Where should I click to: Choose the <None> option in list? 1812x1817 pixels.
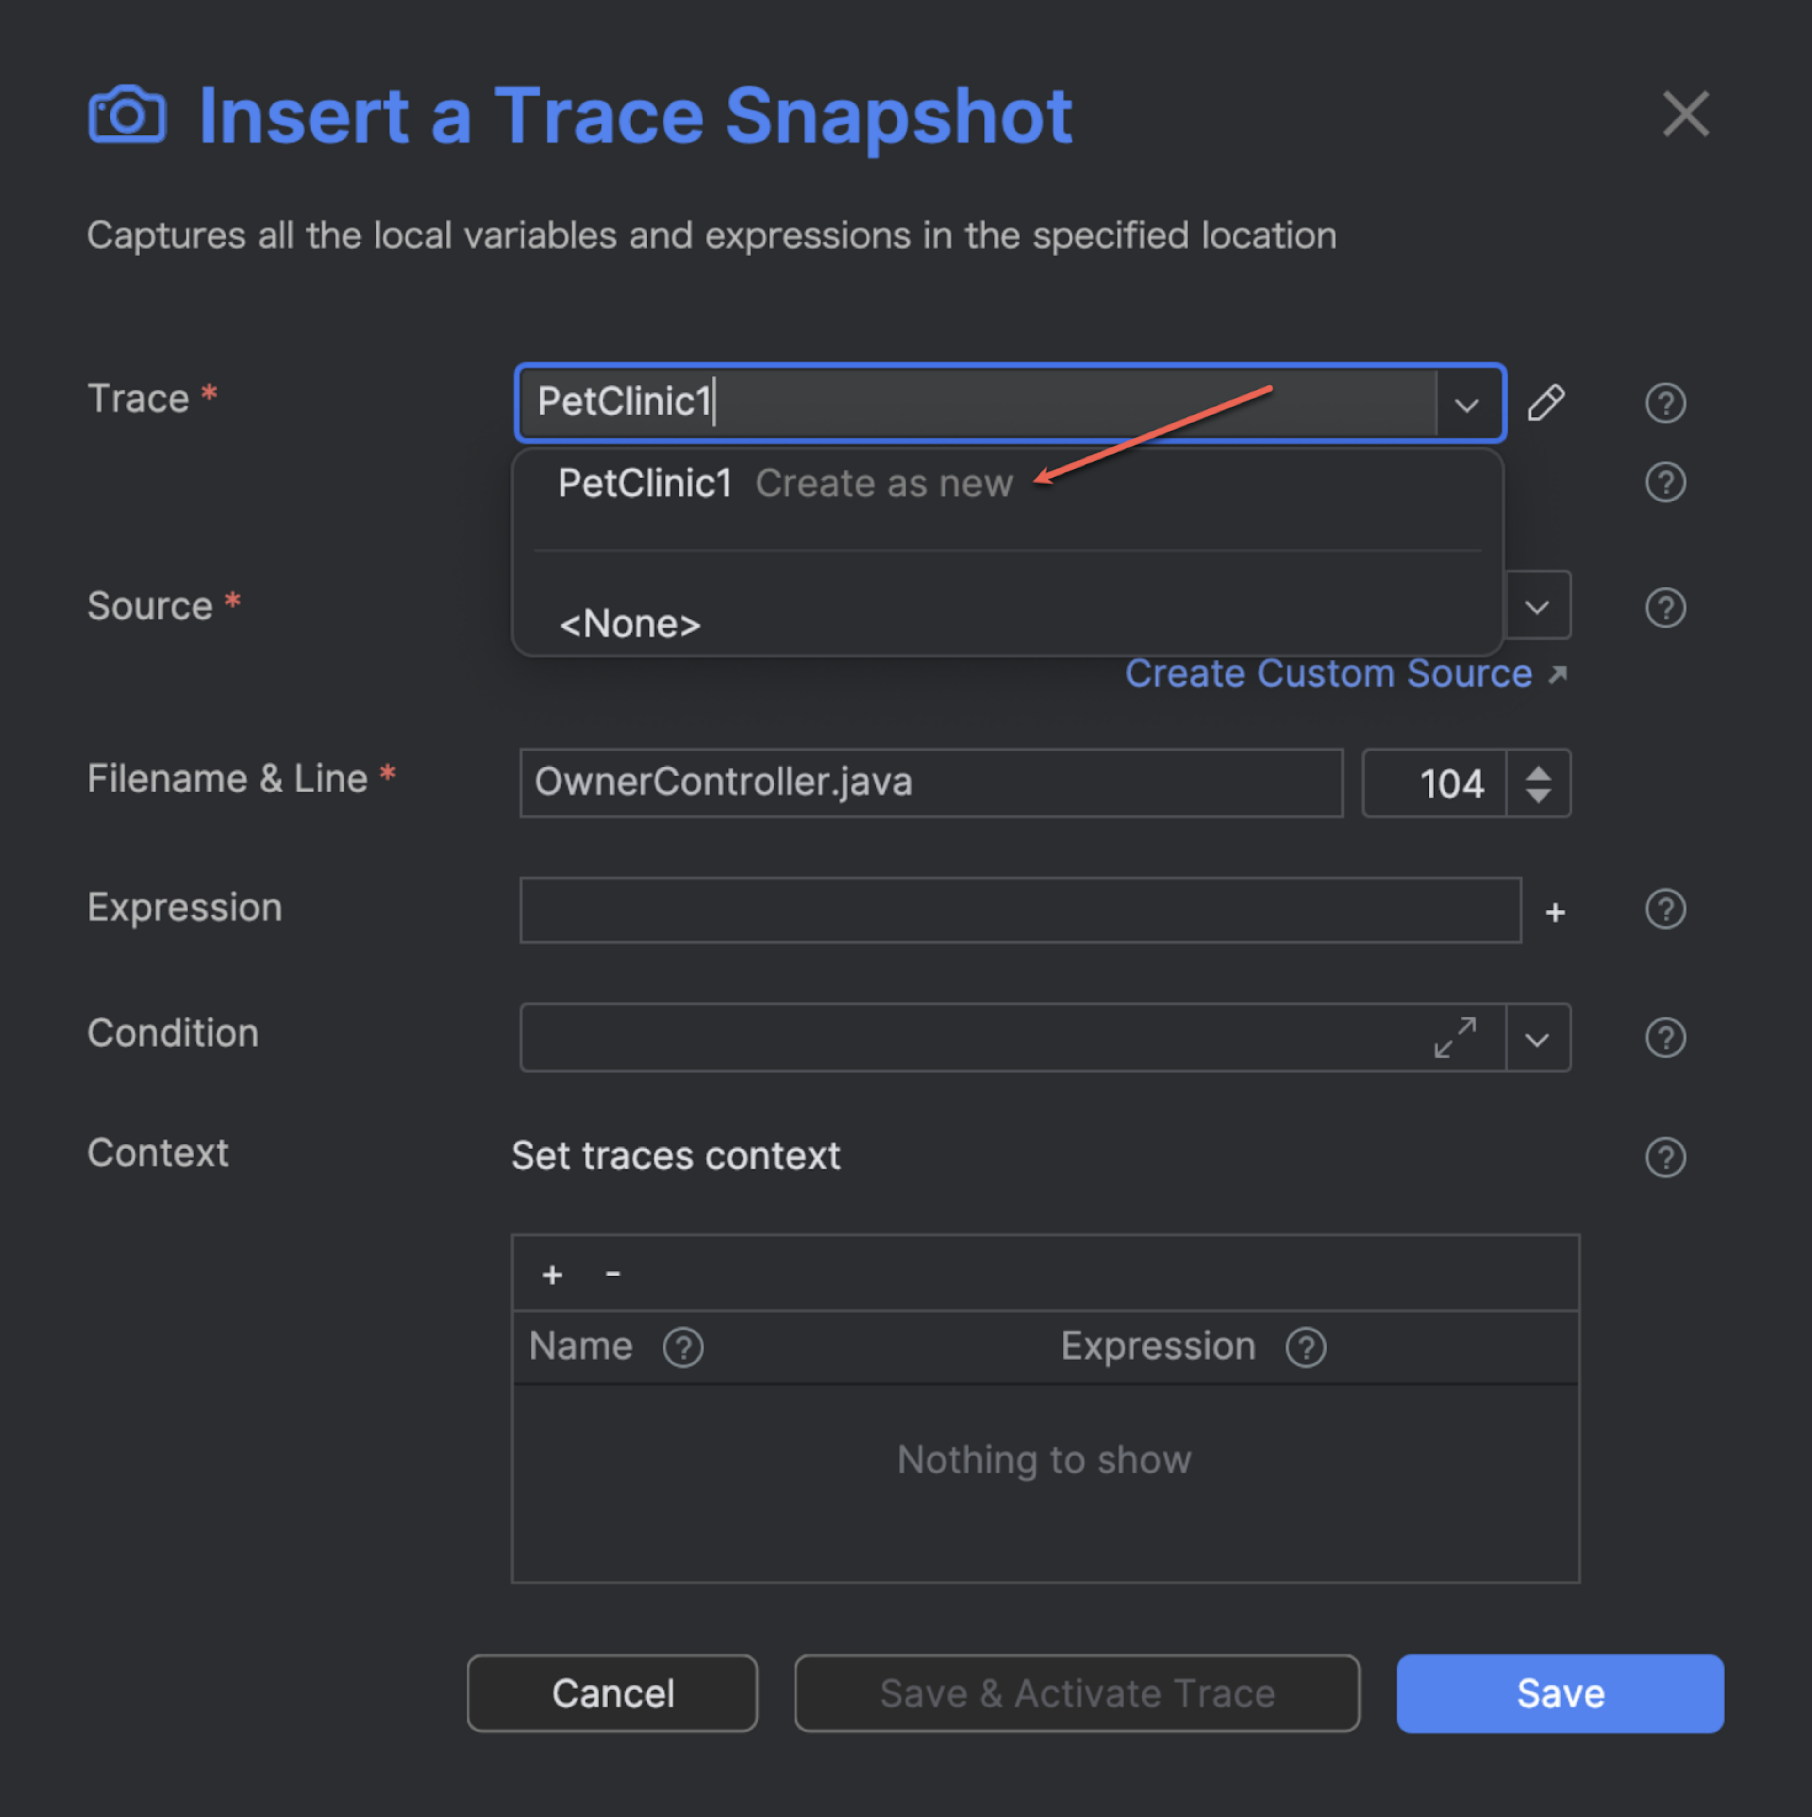(x=630, y=624)
